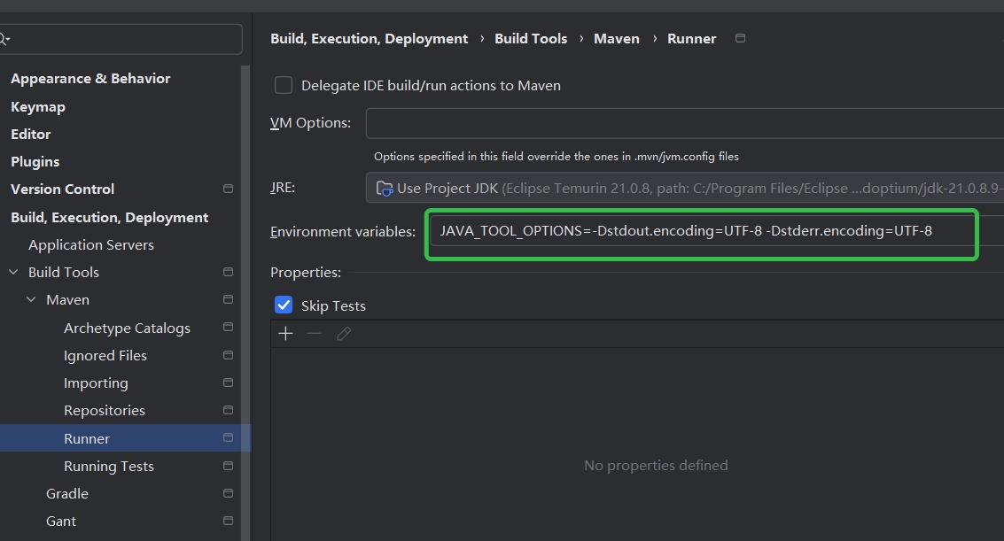Uncheck the Skip Tests checkbox
The height and width of the screenshot is (541, 1004).
point(284,305)
